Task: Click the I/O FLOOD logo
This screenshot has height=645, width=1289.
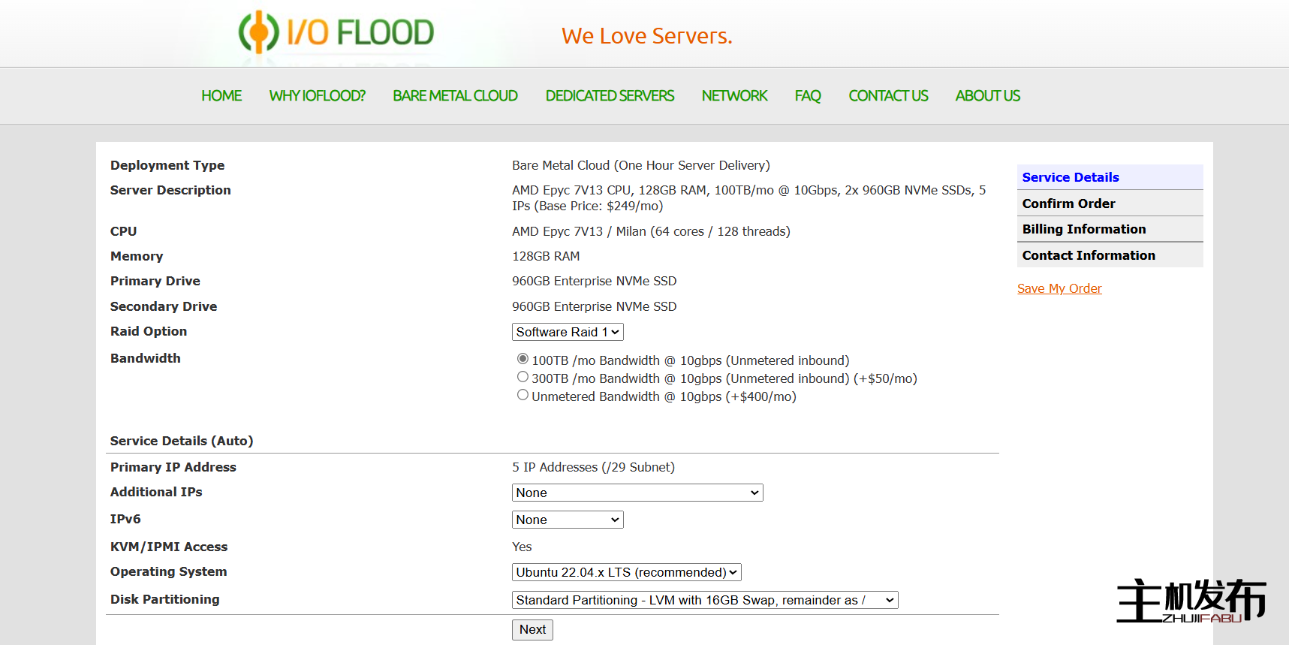Action: (x=336, y=32)
